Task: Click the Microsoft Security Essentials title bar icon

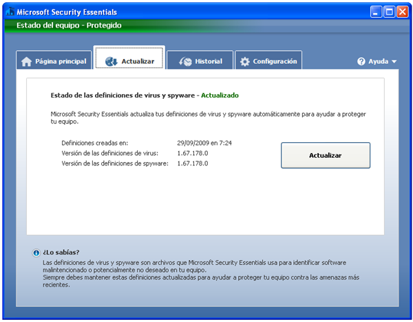Action: click(x=10, y=12)
